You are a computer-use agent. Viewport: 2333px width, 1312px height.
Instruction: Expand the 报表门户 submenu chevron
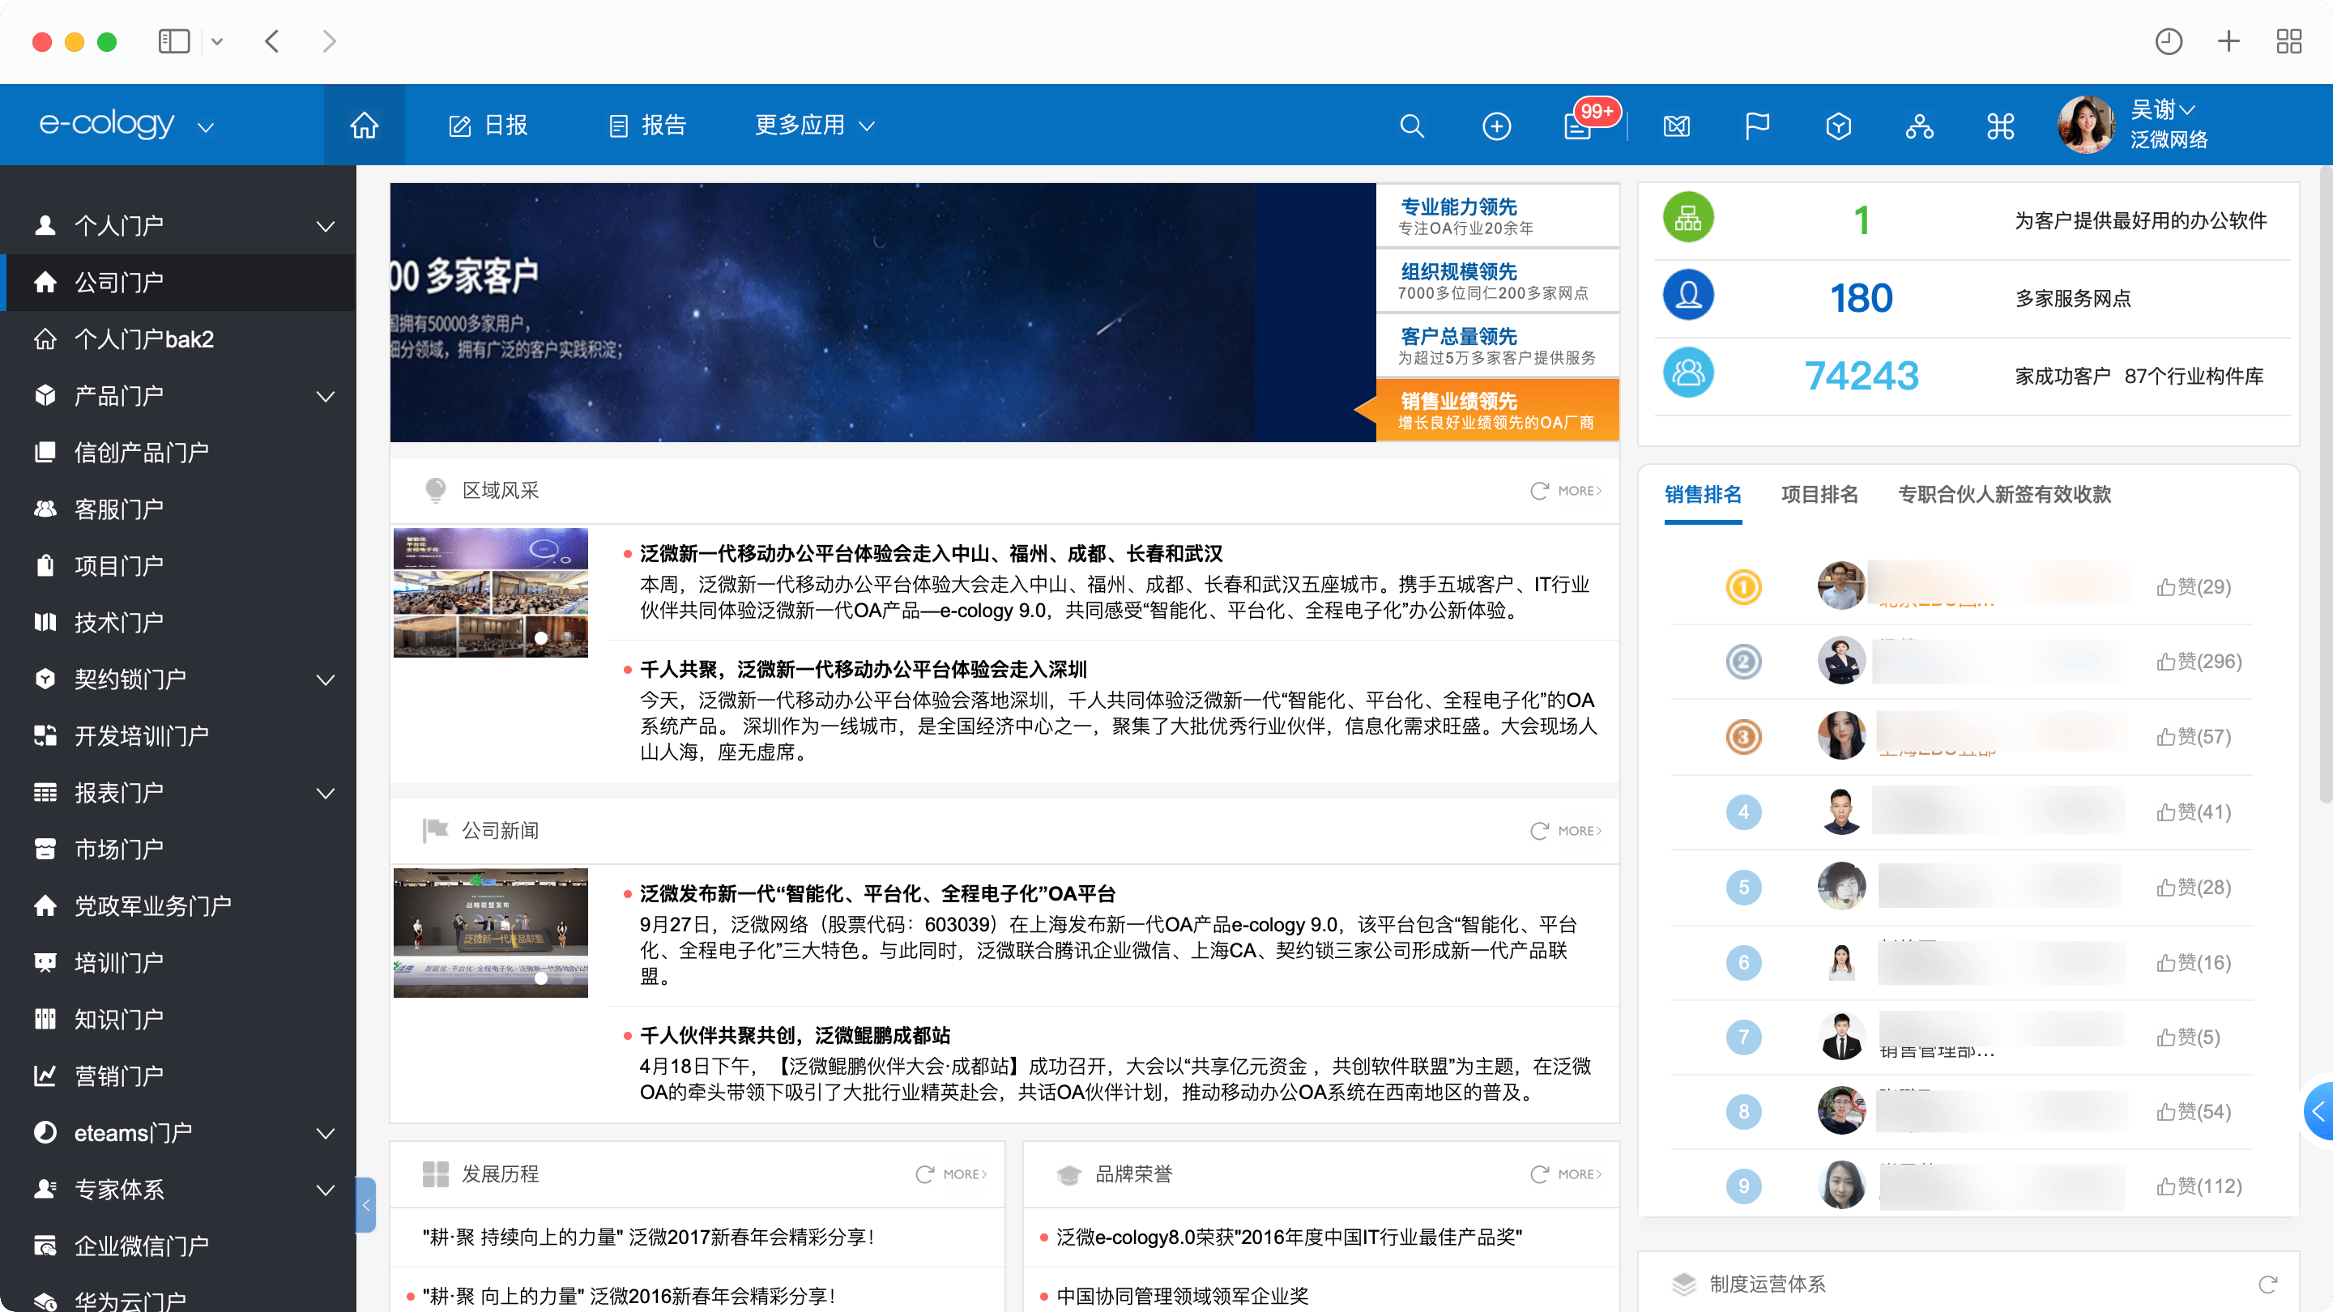[325, 793]
